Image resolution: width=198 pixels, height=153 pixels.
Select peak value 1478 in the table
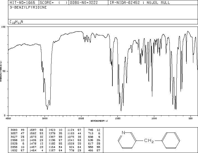point(33,144)
